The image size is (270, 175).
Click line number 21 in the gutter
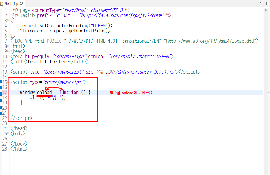click(5, 113)
